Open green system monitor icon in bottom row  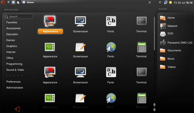pos(50,98)
